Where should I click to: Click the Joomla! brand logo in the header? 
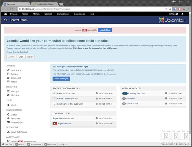[x=172, y=20]
